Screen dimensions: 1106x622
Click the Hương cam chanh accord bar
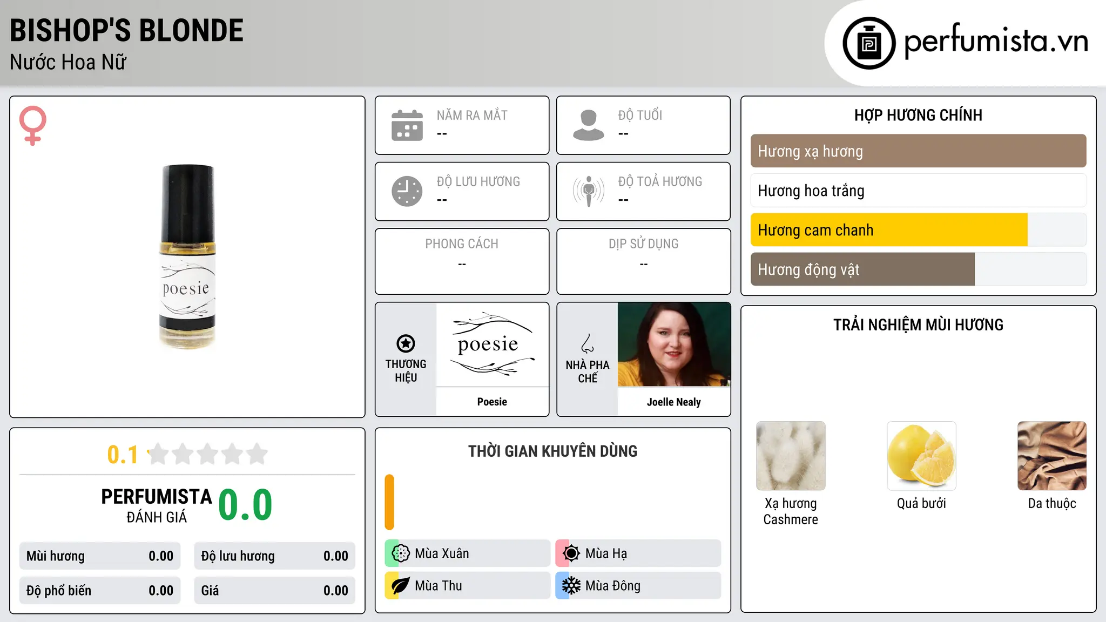point(918,230)
